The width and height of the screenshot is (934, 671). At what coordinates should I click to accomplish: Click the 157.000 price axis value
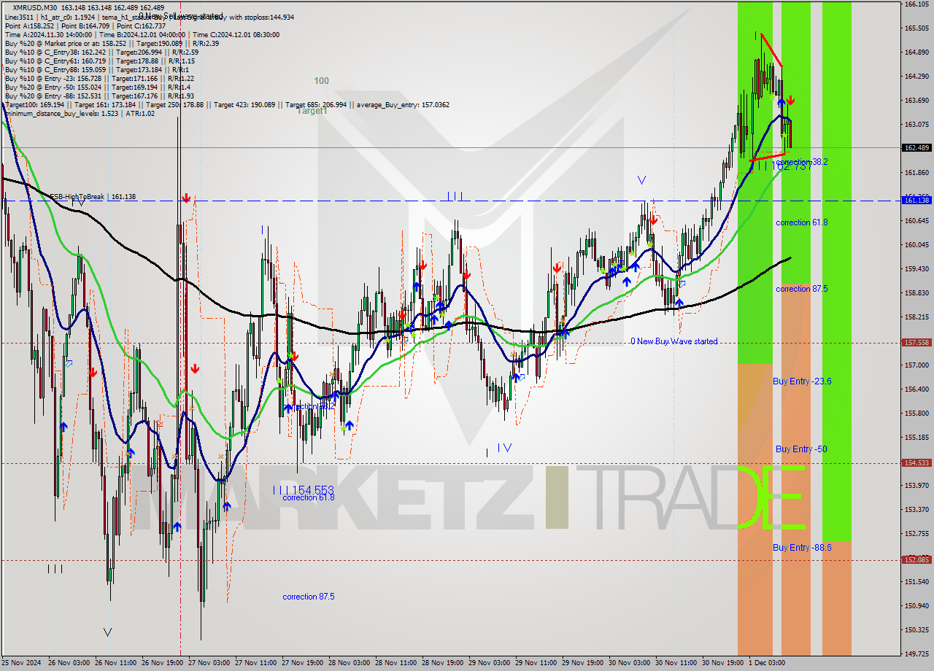tap(916, 365)
